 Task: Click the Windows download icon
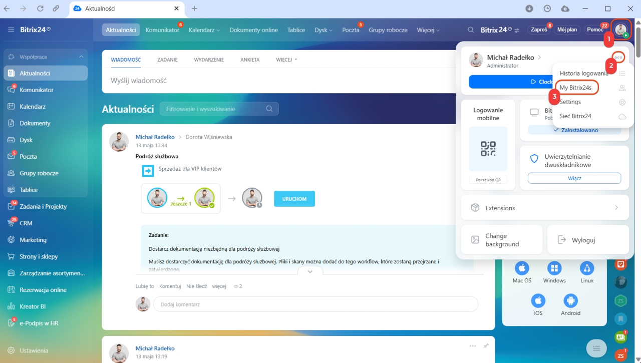554,268
